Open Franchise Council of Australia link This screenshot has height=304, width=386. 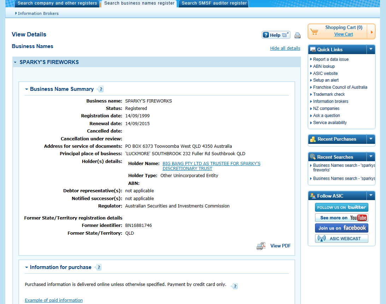[340, 87]
